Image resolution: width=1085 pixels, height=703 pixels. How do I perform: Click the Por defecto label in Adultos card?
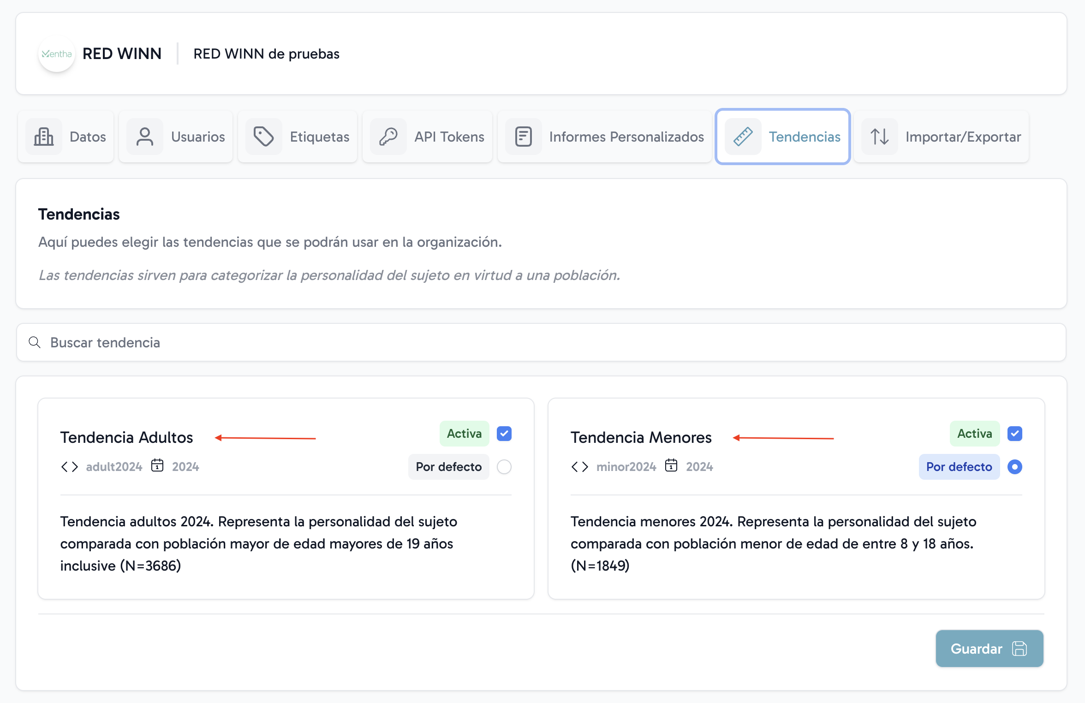pos(448,467)
